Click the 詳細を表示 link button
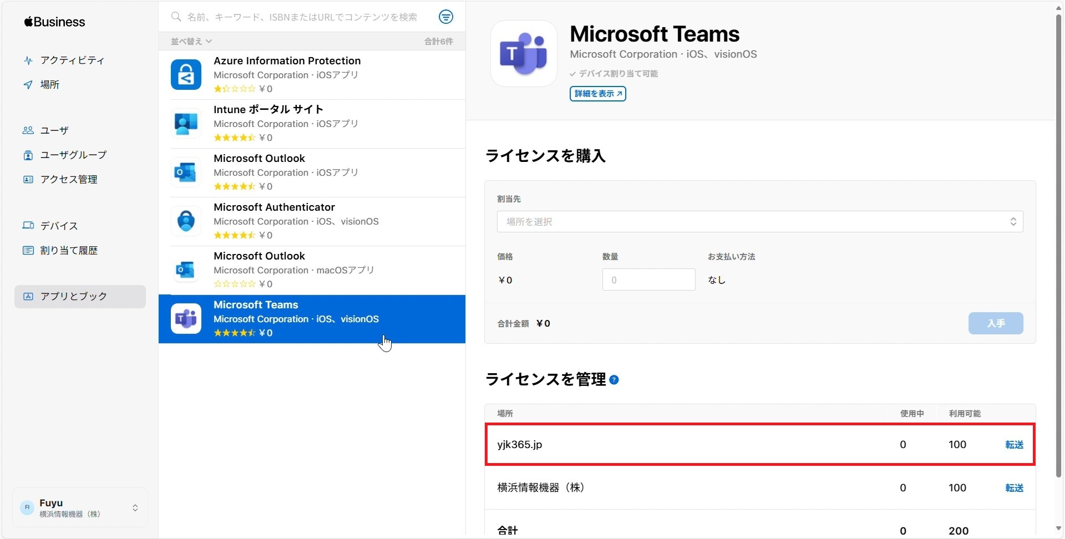Image resolution: width=1065 pixels, height=539 pixels. click(x=597, y=94)
